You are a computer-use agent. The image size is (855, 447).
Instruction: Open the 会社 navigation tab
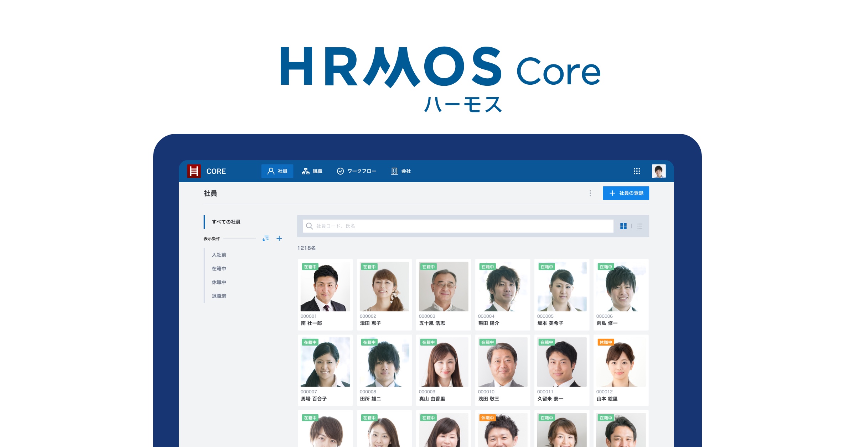401,171
